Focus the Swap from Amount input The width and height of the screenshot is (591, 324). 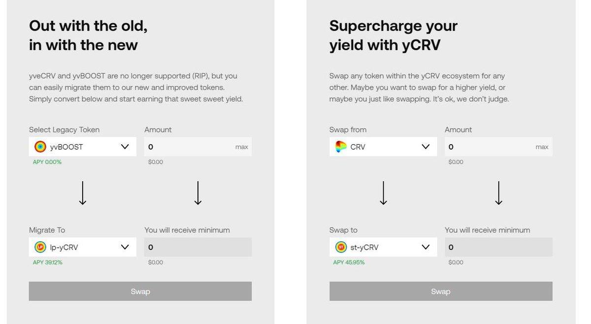(488, 147)
